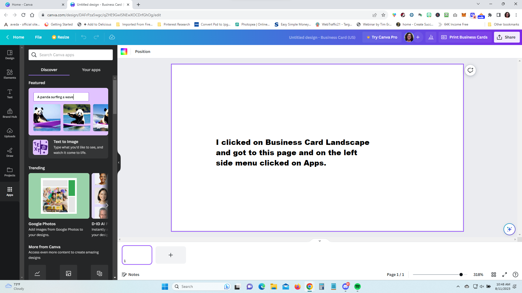Click Try Canva Pro button
The image size is (522, 293).
382,37
